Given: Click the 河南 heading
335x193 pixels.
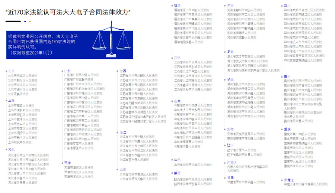Looking at the screenshot, I should pyautogui.click(x=230, y=6).
